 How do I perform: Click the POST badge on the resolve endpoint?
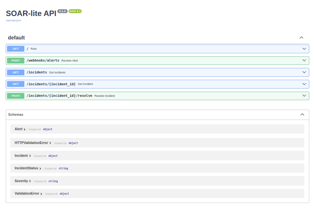[15, 96]
